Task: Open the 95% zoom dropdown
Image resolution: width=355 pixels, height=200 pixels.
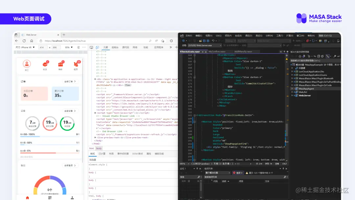Action: pyautogui.click(x=69, y=47)
